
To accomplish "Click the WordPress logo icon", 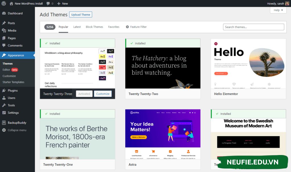I will point(4,3).
